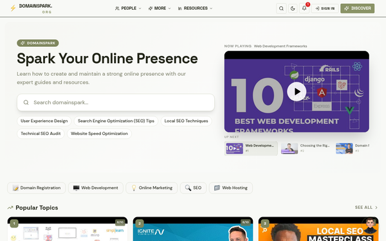Select the Technical SEO Audit tag

pos(41,134)
